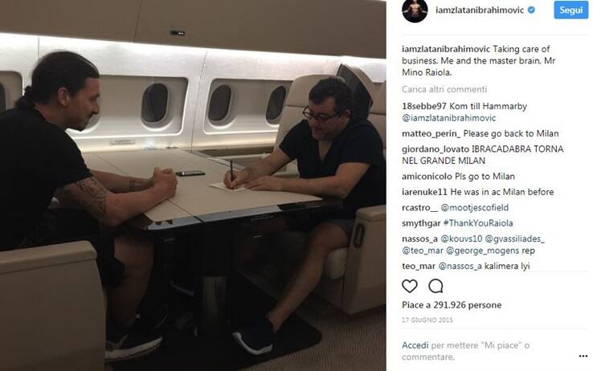
Task: Load more comments via Carica altri commenti
Action: point(444,90)
